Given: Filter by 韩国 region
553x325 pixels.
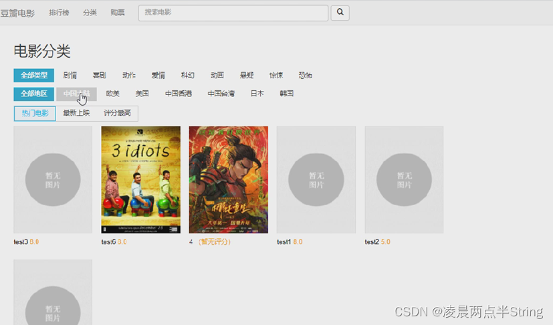Looking at the screenshot, I should (287, 94).
